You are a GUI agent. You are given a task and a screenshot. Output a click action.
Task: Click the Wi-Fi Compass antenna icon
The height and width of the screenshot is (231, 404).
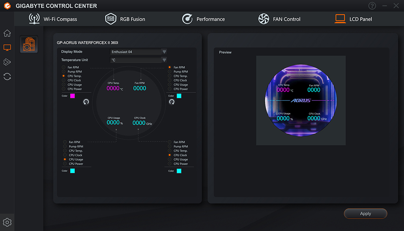[34, 19]
